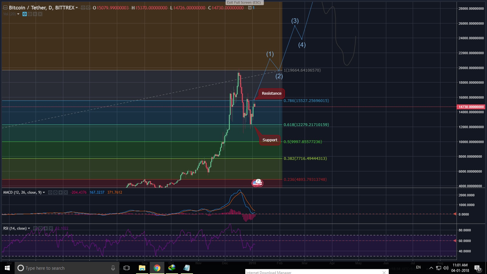Click the RSI plus icon

tap(46, 228)
